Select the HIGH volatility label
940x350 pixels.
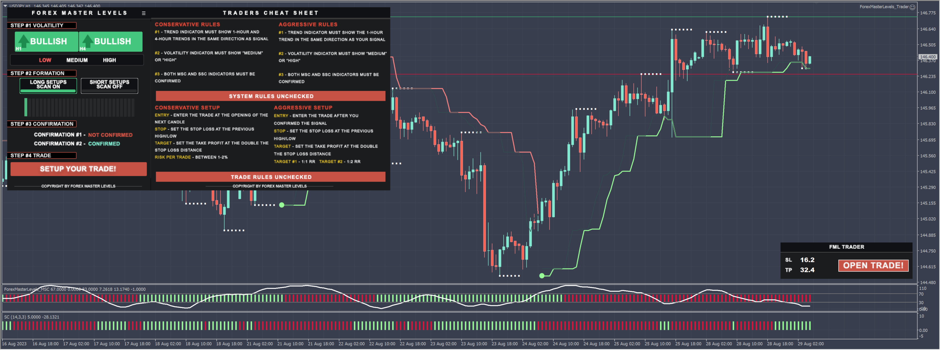pos(109,60)
